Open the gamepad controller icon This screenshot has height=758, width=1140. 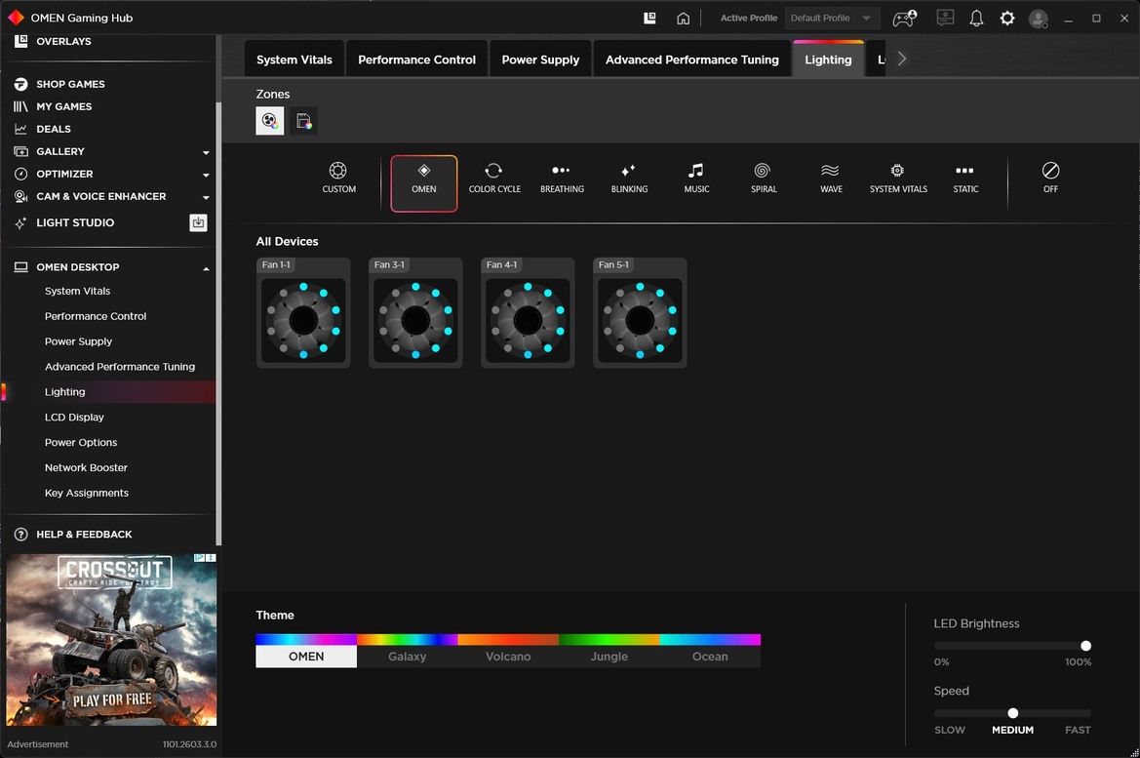(x=904, y=18)
